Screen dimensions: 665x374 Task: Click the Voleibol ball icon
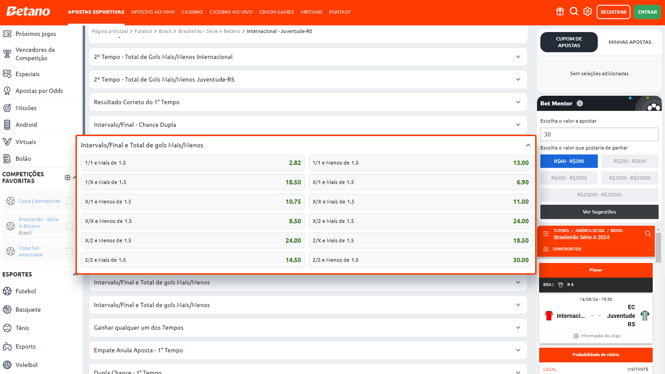7,365
